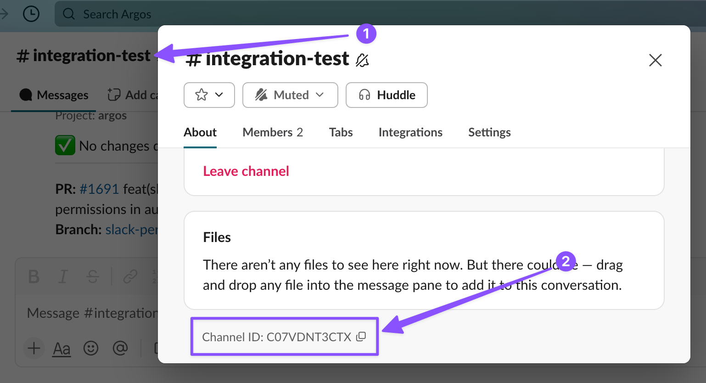
Task: Toggle italic formatting in composer
Action: [63, 277]
